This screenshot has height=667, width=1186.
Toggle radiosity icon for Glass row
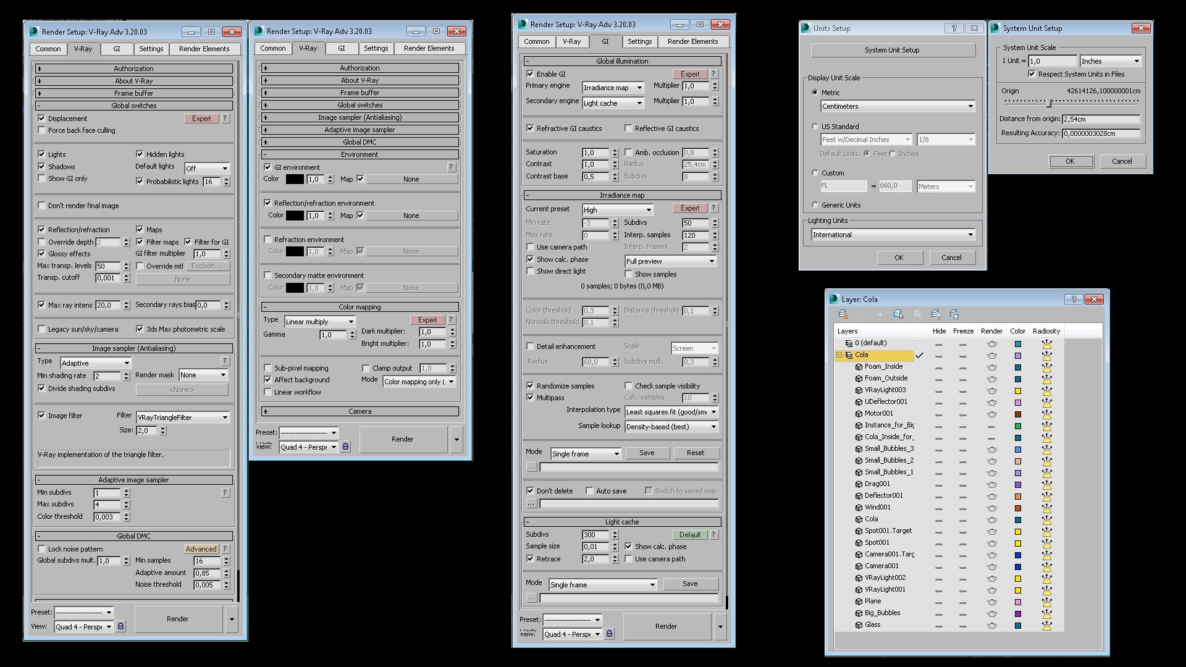pyautogui.click(x=1046, y=625)
